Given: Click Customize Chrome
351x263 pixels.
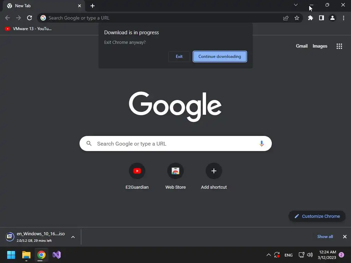Looking at the screenshot, I should point(317,216).
